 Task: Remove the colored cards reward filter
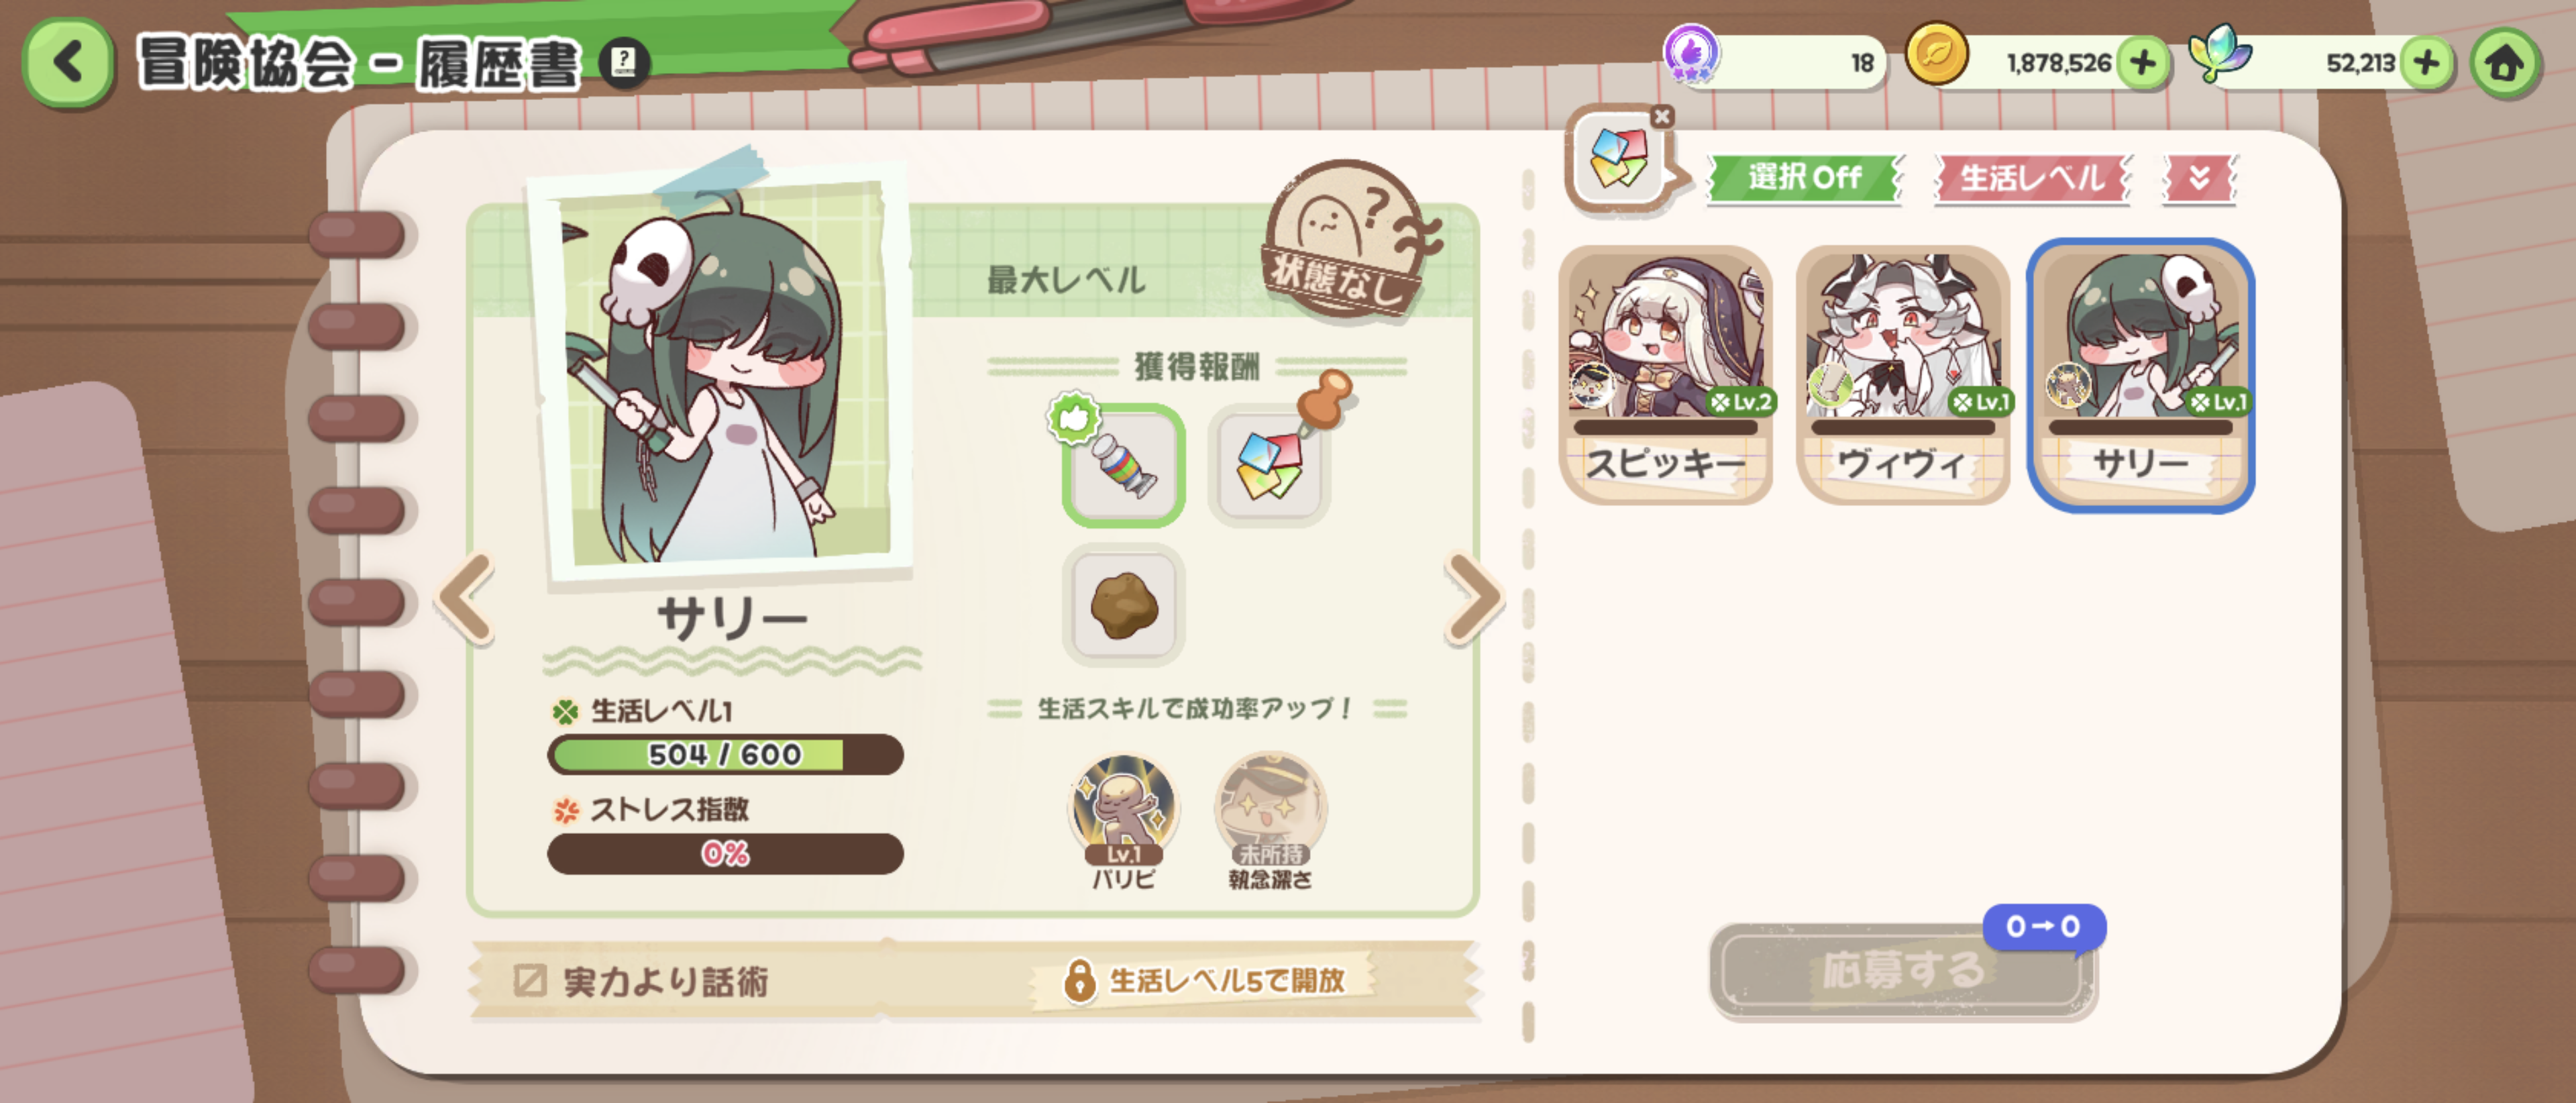pos(1662,117)
